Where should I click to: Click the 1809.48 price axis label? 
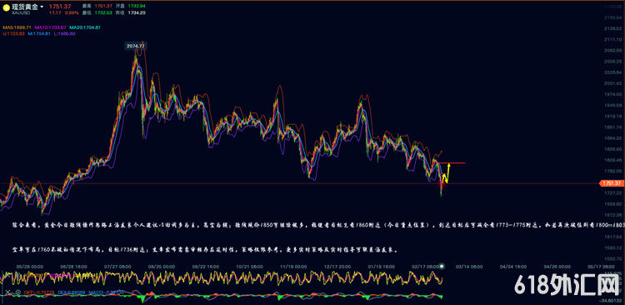click(613, 160)
